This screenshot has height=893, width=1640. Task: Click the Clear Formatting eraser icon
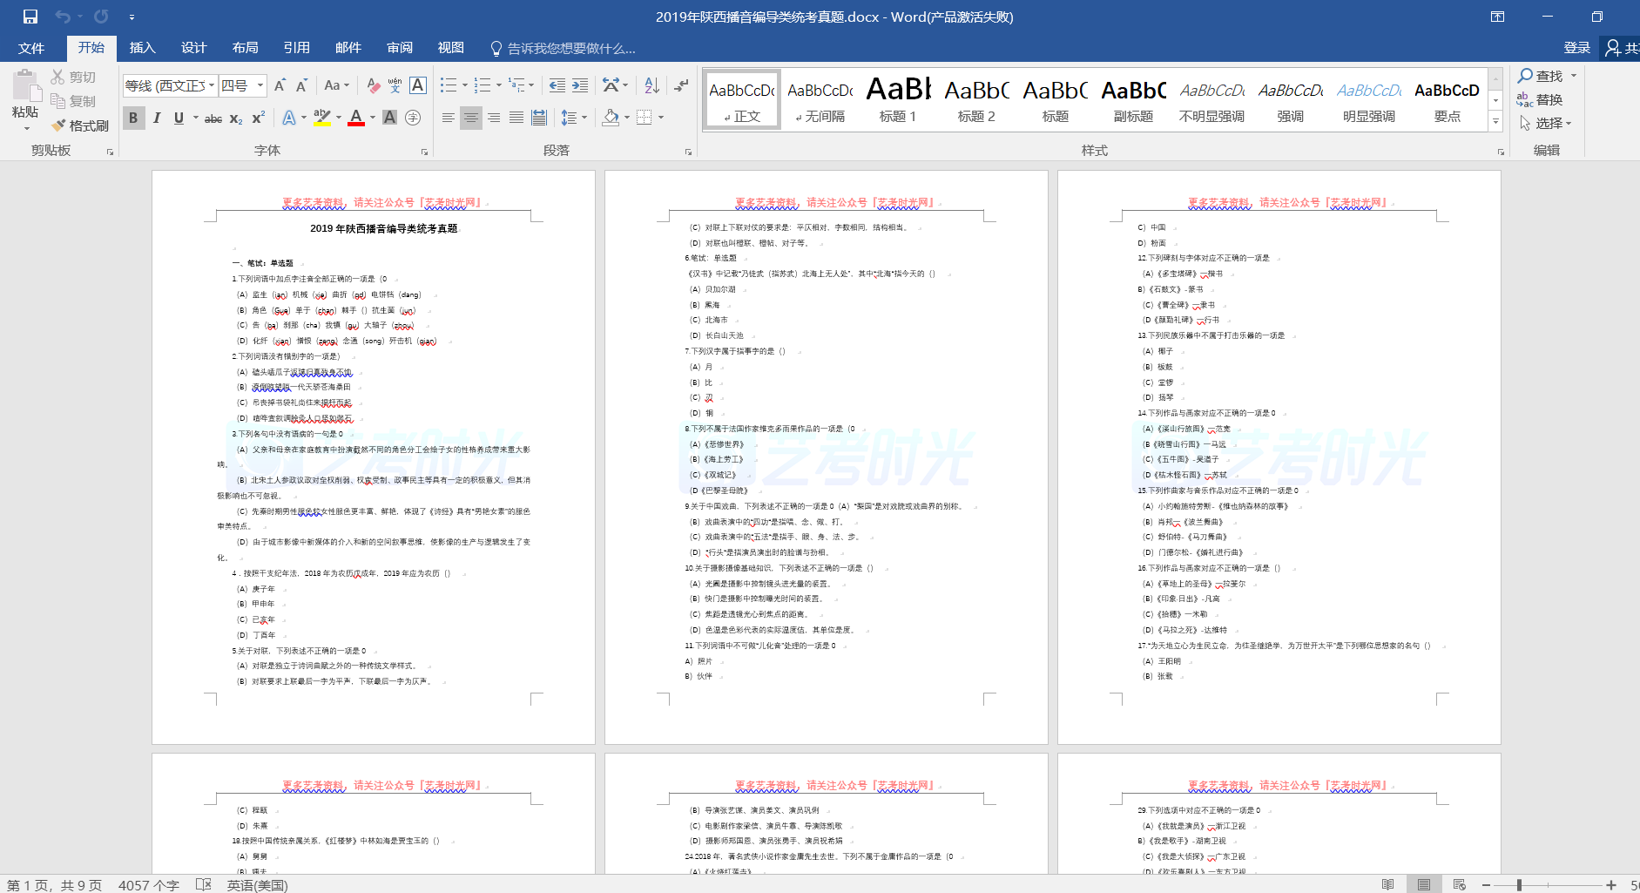(x=373, y=85)
